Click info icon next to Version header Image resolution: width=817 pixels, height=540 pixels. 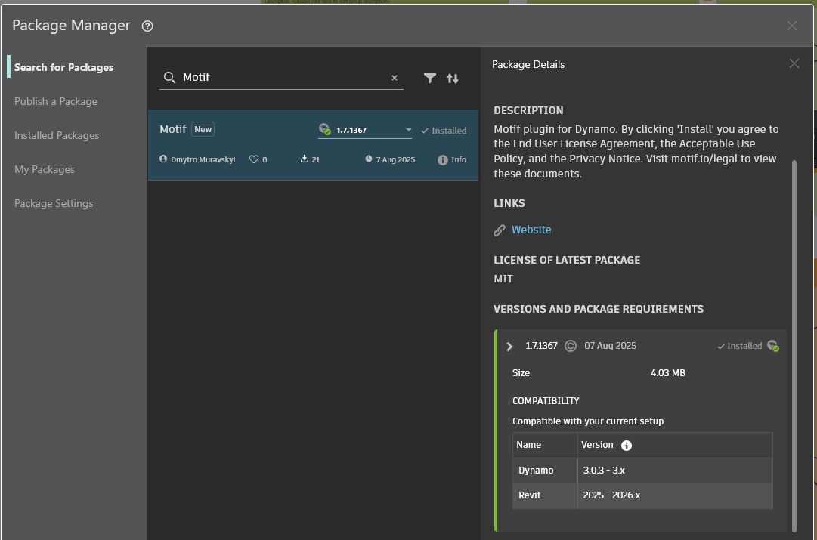coord(627,446)
